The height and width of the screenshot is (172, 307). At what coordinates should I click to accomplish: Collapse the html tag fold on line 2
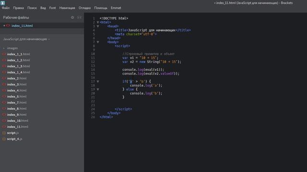coord(98,22)
